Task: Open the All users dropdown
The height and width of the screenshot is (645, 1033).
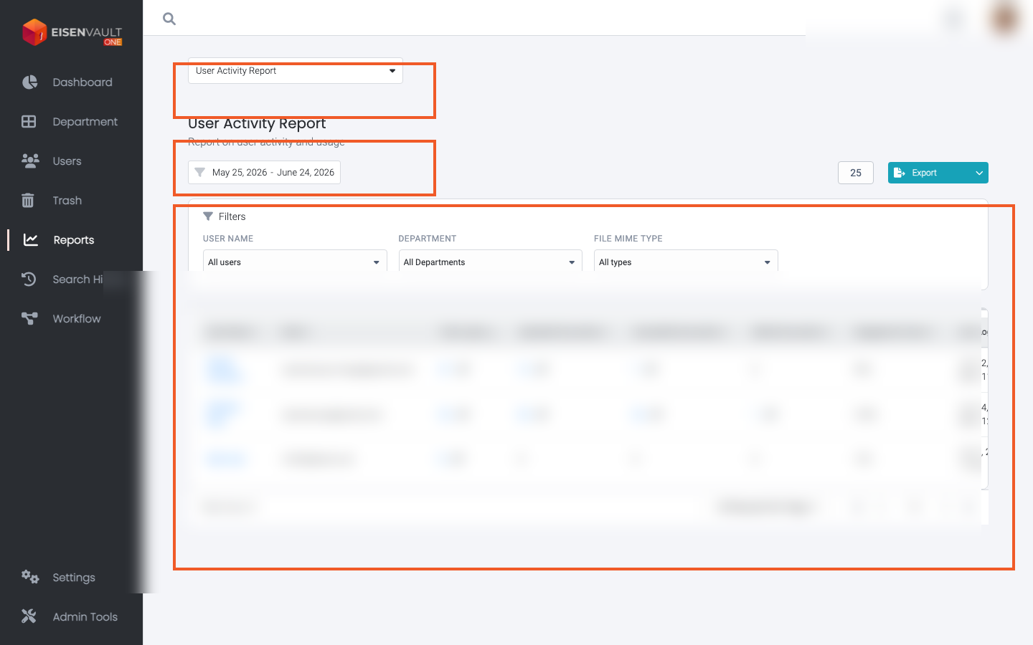Action: click(295, 262)
